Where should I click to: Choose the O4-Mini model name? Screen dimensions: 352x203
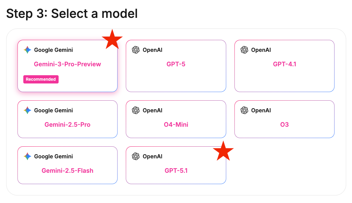176,125
